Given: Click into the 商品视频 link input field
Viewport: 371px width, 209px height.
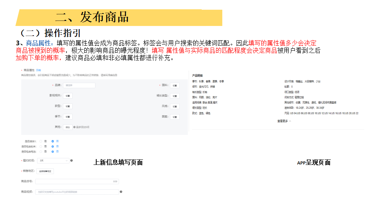Looking at the screenshot, I should click(x=77, y=192).
